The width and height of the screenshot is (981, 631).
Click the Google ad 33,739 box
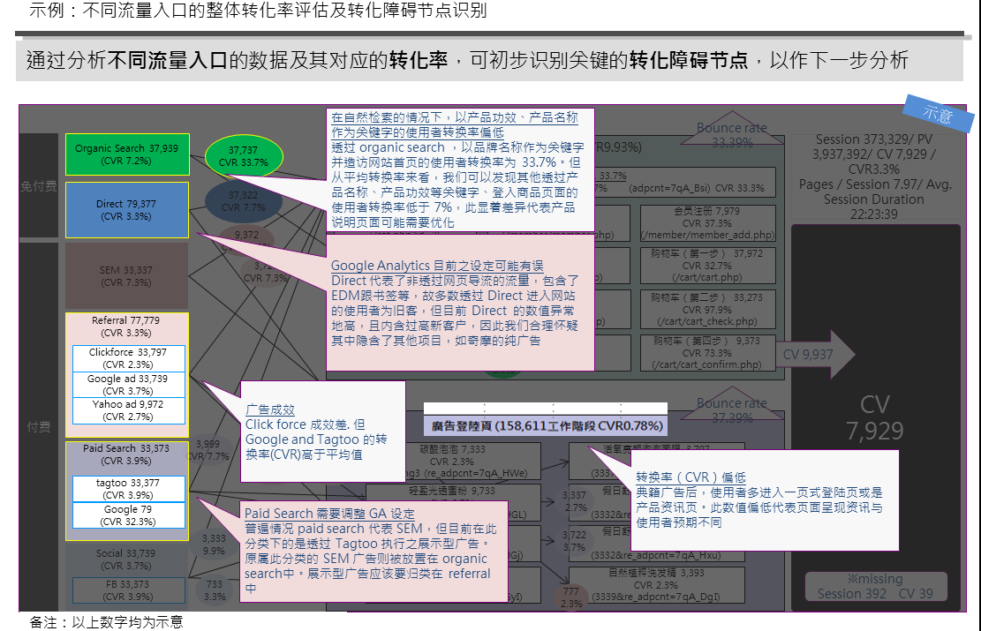pyautogui.click(x=128, y=385)
